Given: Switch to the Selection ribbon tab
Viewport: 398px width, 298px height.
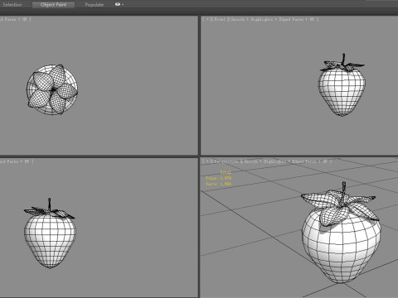Looking at the screenshot, I should tap(12, 4).
